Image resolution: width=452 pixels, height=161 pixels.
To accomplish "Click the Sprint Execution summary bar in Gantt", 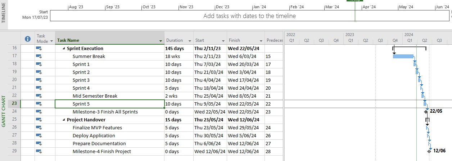I will click(410, 47).
